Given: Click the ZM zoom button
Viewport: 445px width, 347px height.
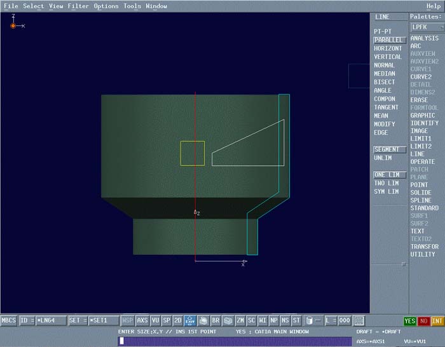Looking at the screenshot, I should 240,320.
